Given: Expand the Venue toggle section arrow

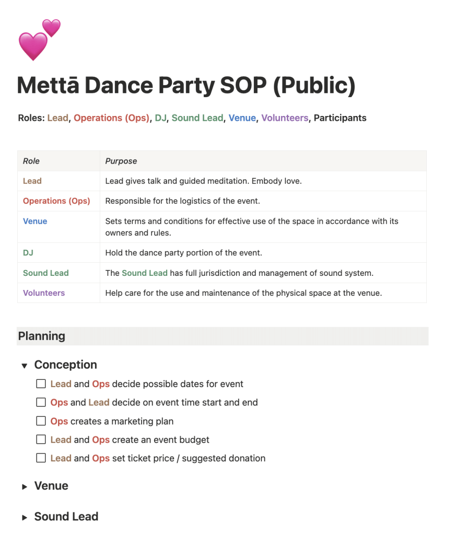Looking at the screenshot, I should (x=24, y=487).
